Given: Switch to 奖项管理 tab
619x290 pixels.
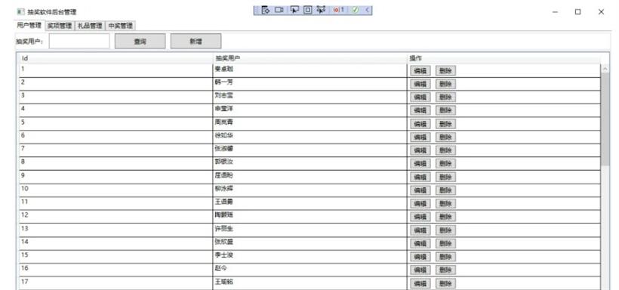Looking at the screenshot, I should click(x=60, y=26).
